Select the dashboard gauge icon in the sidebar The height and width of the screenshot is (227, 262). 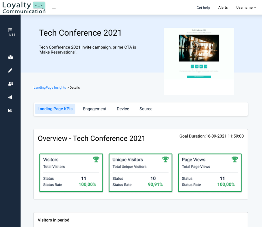tap(10, 57)
